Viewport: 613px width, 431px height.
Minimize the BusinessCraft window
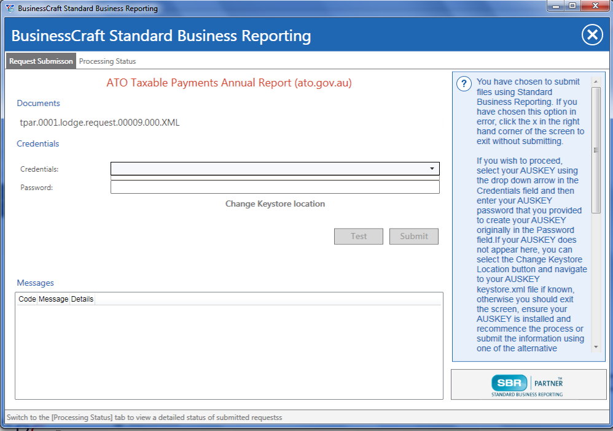pyautogui.click(x=556, y=6)
